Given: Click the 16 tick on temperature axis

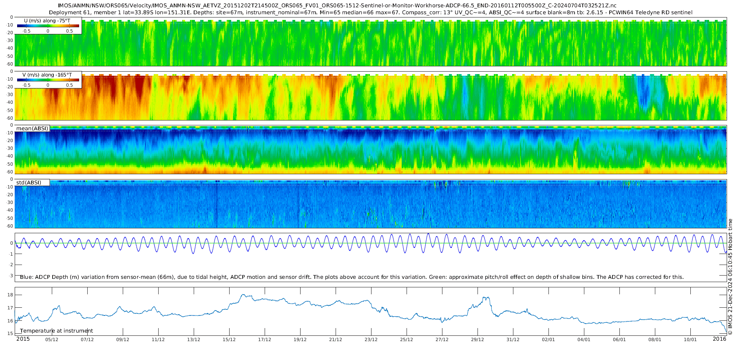Looking at the screenshot, I should (x=11, y=321).
